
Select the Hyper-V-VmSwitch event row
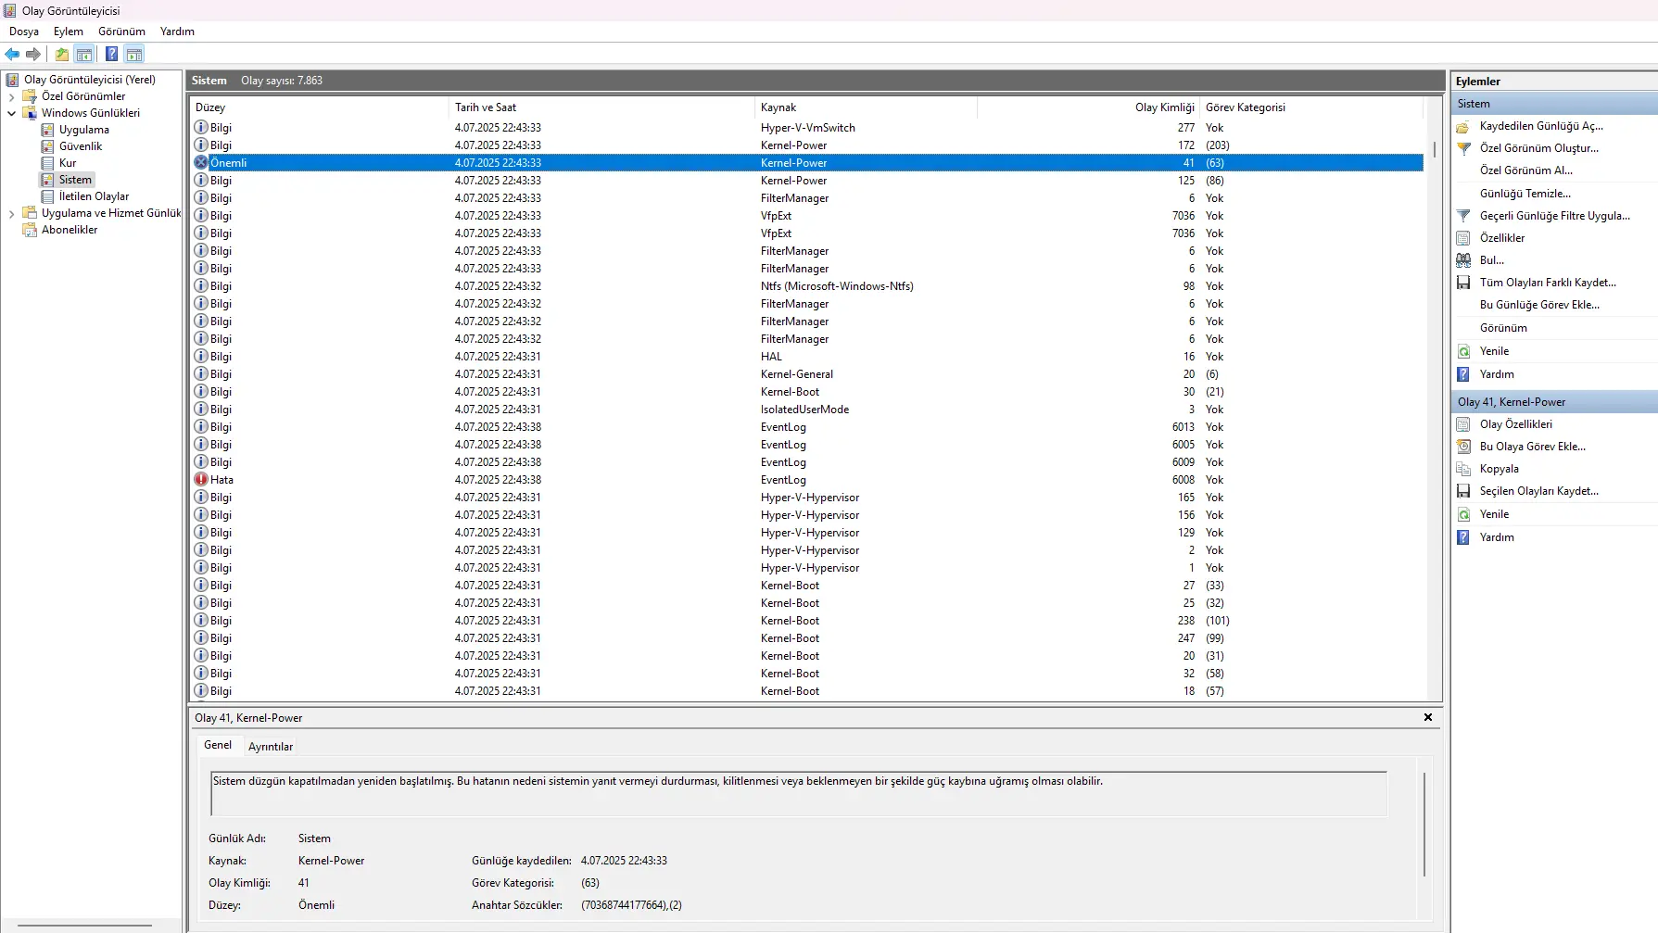[806, 128]
